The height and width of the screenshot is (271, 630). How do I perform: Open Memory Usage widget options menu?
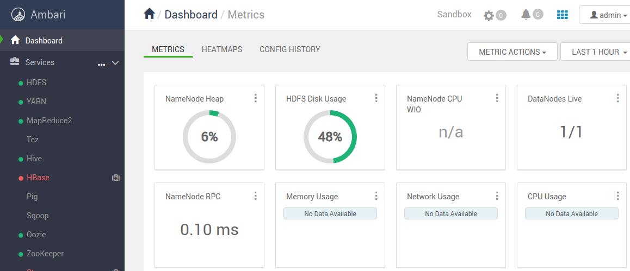[376, 196]
